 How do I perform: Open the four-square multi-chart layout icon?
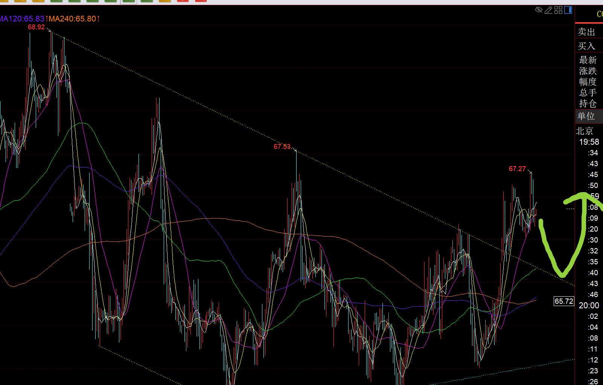(x=558, y=10)
